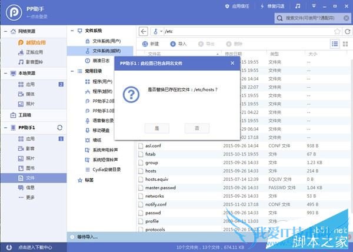Click 新建 toolbar button
The width and height of the screenshot is (353, 252).
pyautogui.click(x=151, y=44)
